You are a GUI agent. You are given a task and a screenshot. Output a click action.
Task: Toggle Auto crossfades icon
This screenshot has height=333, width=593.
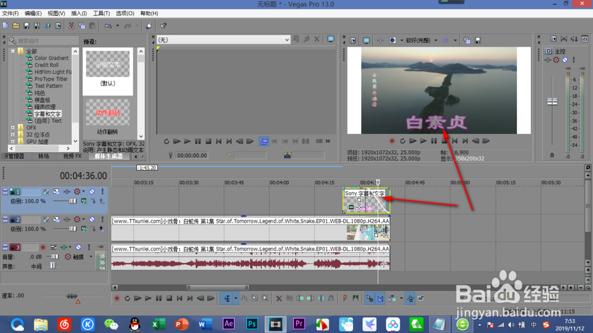coord(380,298)
